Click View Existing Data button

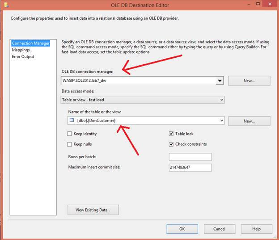point(93,210)
